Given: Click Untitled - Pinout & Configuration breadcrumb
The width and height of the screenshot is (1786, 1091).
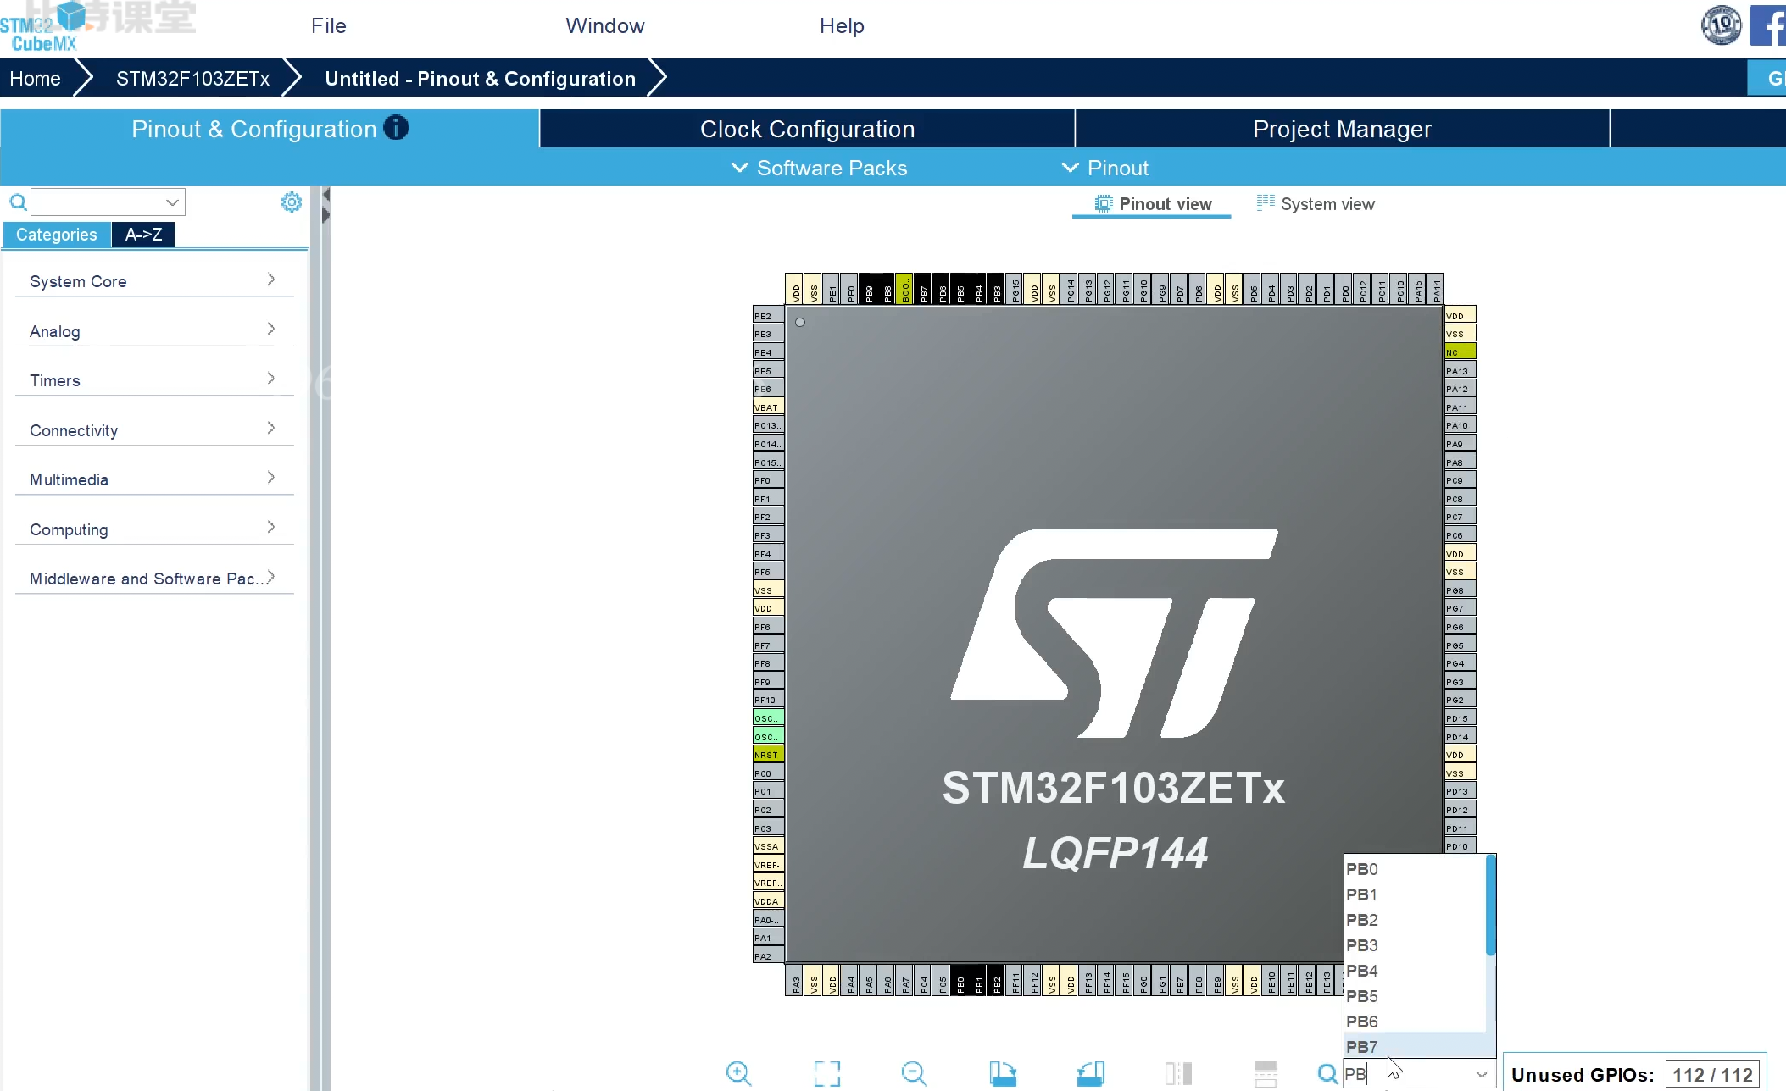Looking at the screenshot, I should click(480, 79).
